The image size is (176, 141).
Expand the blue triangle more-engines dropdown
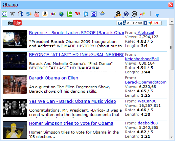point(157,15)
